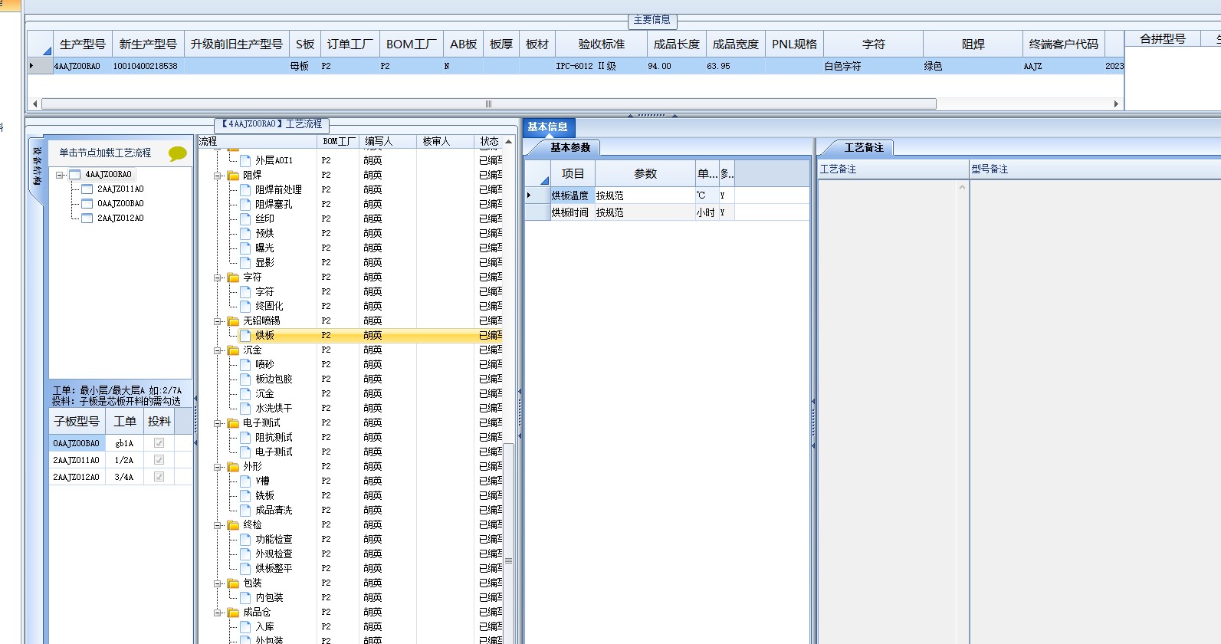Switch to the 基本信息 tab
This screenshot has height=644, width=1221.
548,127
